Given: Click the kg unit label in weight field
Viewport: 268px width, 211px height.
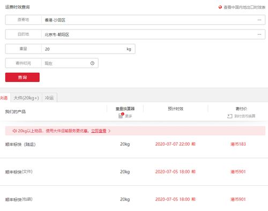Looking at the screenshot, I should pos(129,49).
